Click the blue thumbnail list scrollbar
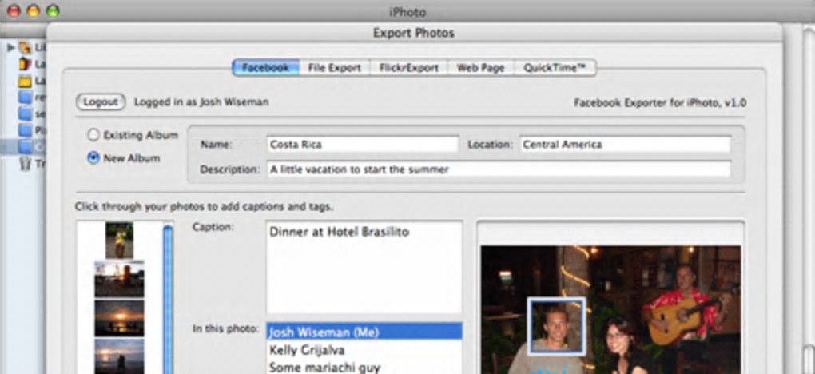This screenshot has height=374, width=815. point(168,299)
